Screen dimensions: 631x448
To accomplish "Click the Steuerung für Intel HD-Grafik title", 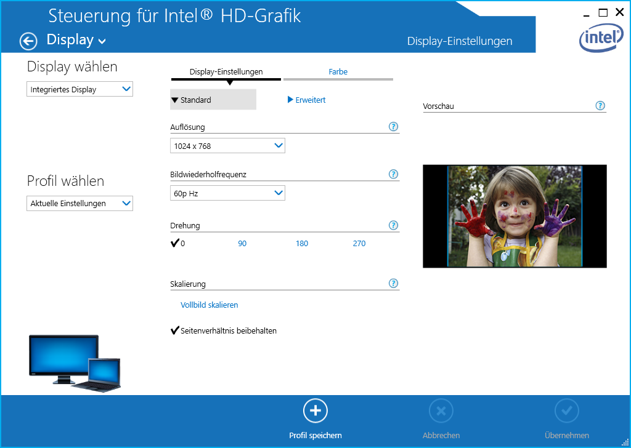I will click(x=174, y=16).
